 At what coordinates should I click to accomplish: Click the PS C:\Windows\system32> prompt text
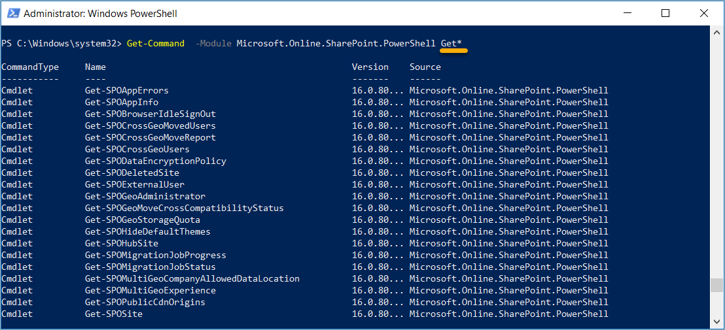62,43
